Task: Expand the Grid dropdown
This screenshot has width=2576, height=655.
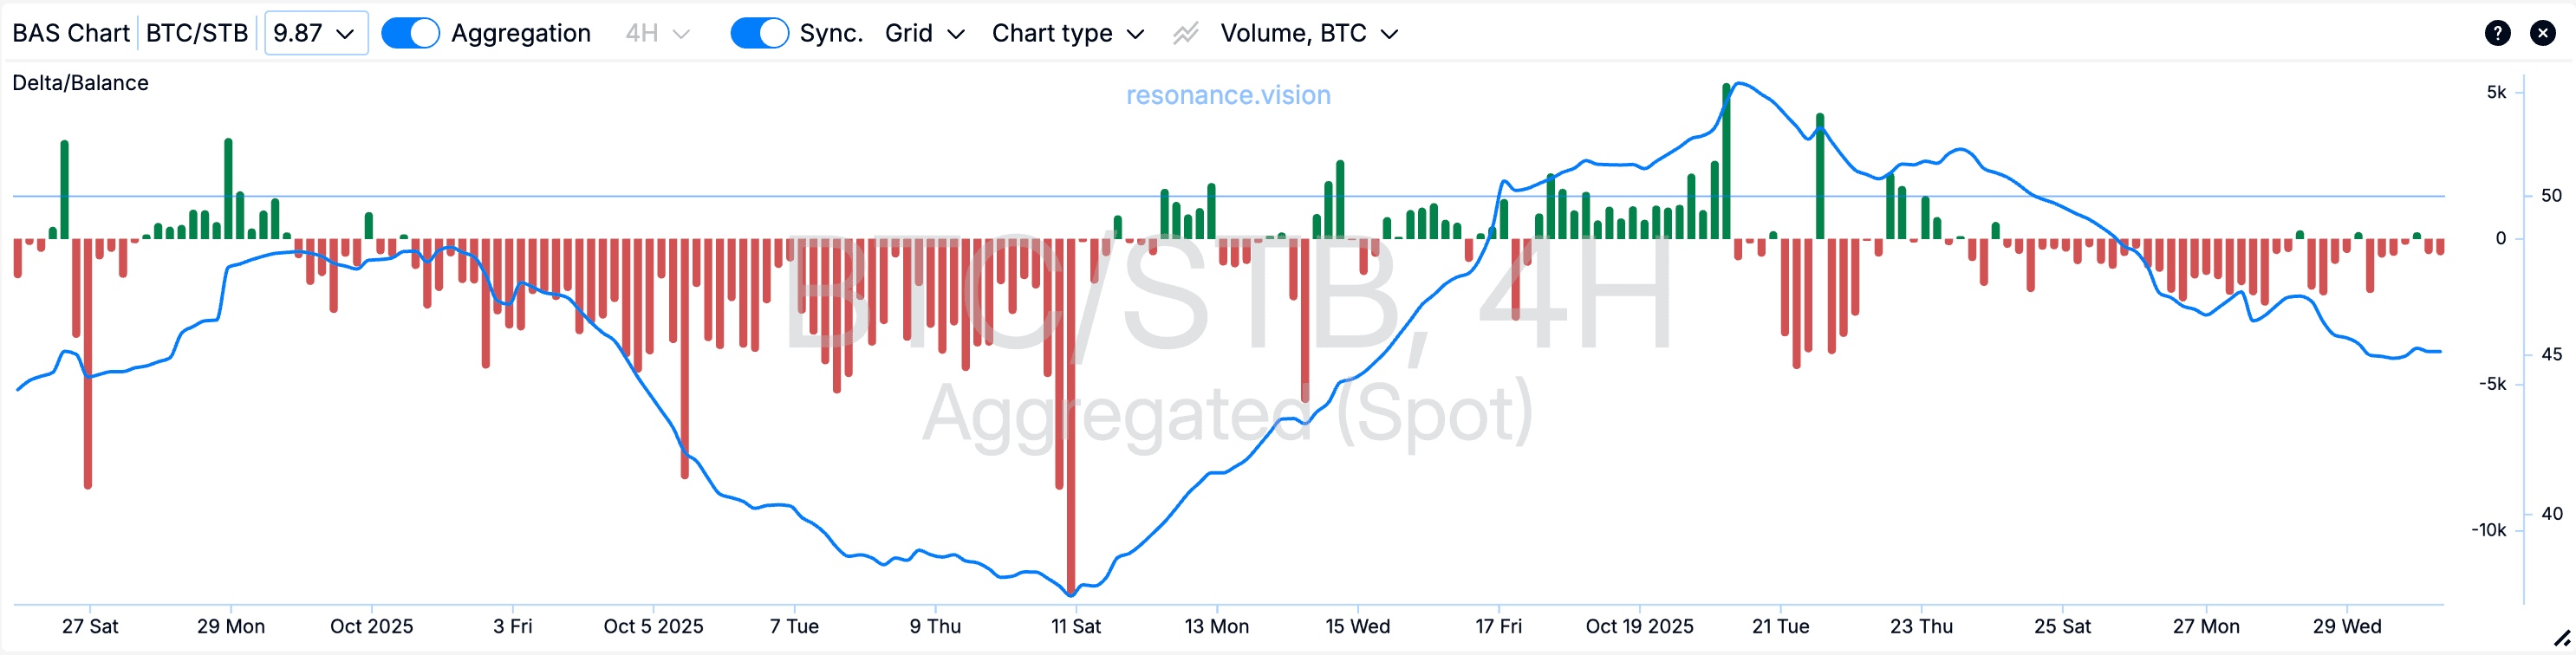Action: [924, 33]
